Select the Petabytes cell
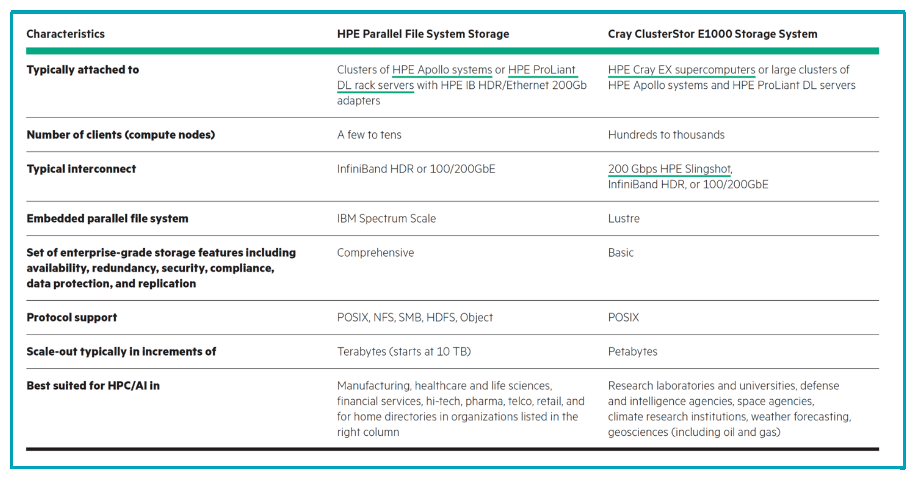The width and height of the screenshot is (918, 484). click(x=632, y=351)
